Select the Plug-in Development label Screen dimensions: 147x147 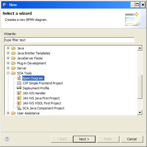31,63
